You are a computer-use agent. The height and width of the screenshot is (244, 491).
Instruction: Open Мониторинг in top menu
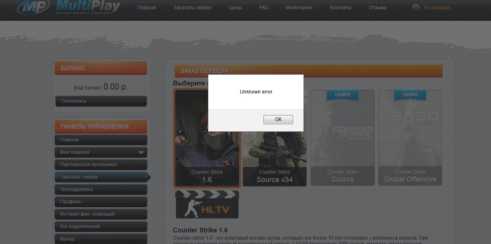point(299,8)
